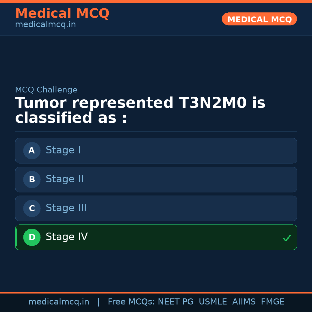Image resolution: width=312 pixels, height=312 pixels.
Task: Click "USMLE" in the footer
Action: point(213,302)
